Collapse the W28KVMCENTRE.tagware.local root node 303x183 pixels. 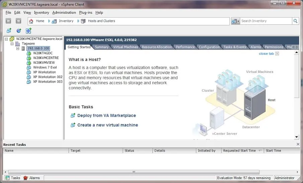pos(6,39)
